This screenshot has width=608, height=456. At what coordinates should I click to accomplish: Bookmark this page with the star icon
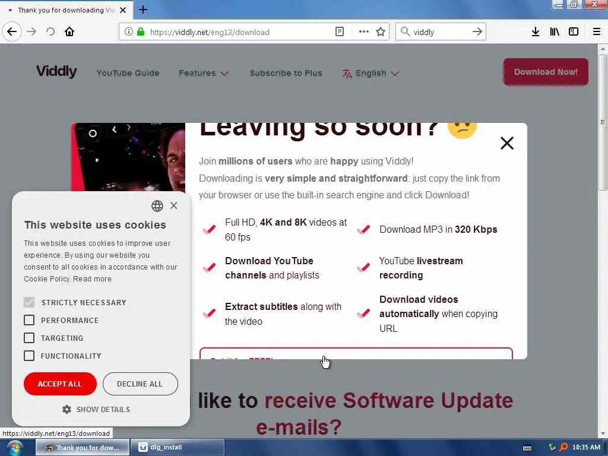(381, 32)
